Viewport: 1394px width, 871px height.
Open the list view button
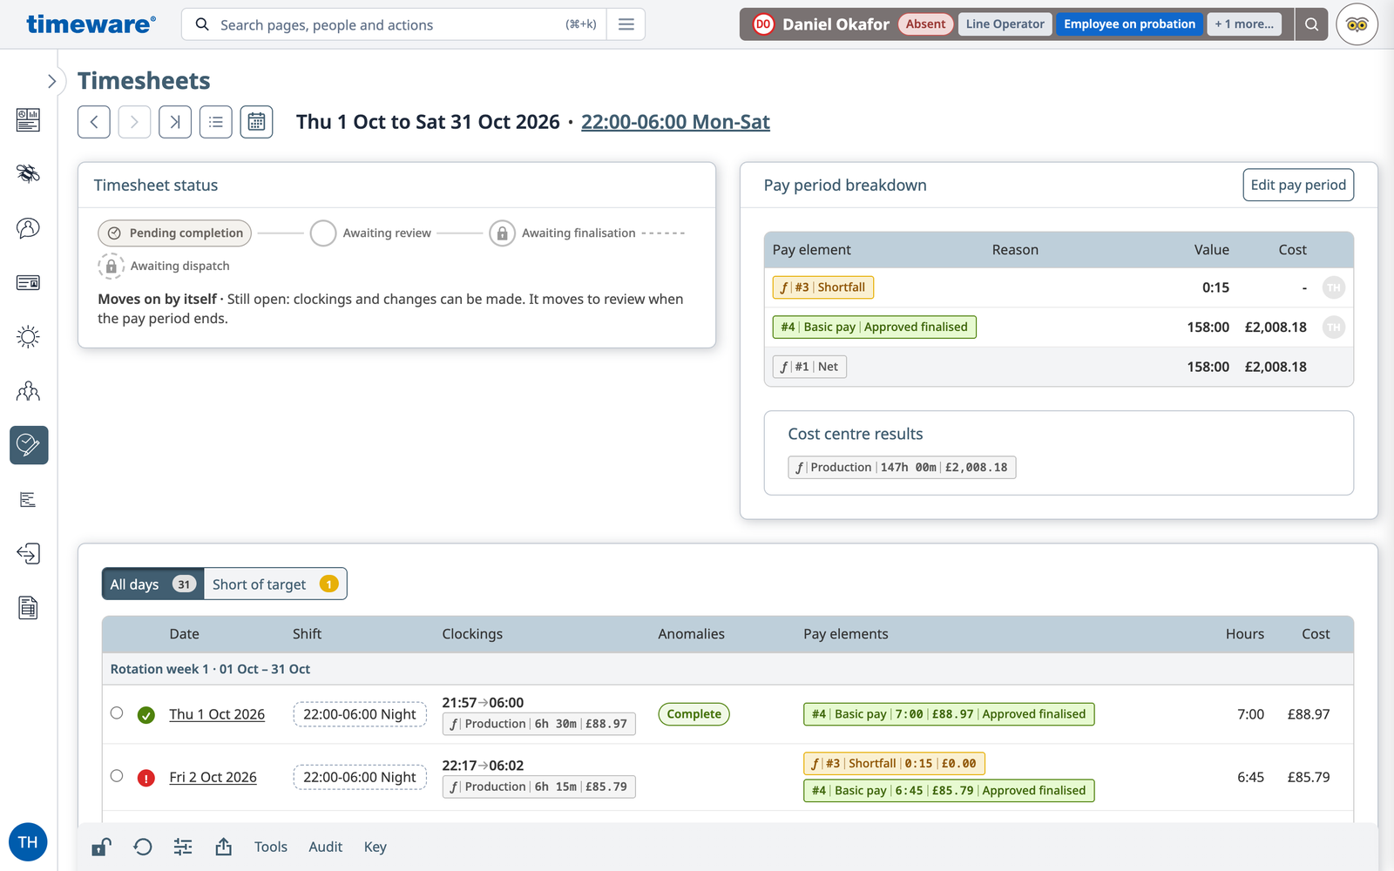(x=216, y=122)
